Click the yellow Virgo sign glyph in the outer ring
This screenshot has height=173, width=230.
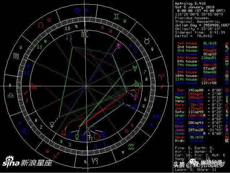[x=16, y=56]
